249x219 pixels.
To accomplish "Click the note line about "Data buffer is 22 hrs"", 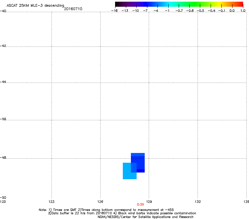I will (x=122, y=213).
